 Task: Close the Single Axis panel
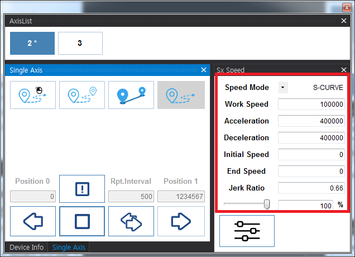(204, 70)
